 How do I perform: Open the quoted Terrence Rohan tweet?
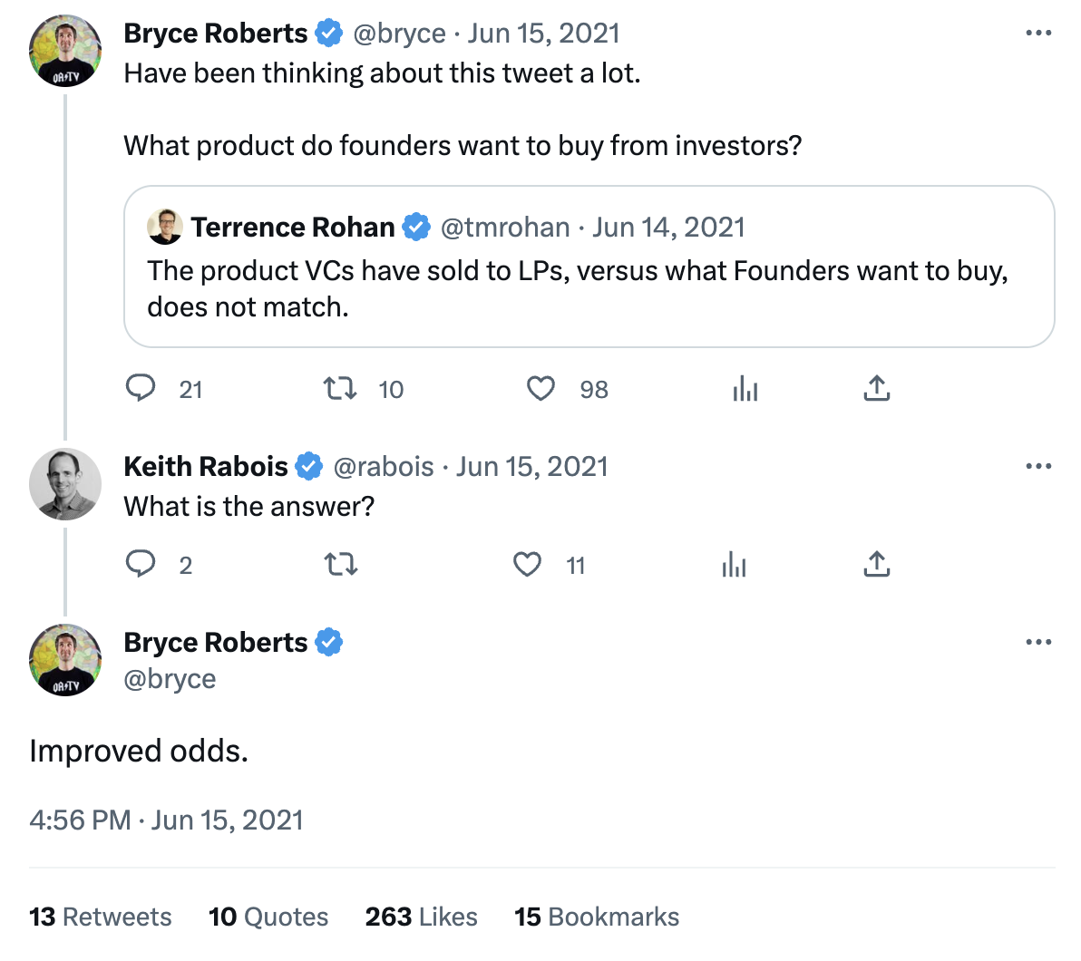coord(589,288)
